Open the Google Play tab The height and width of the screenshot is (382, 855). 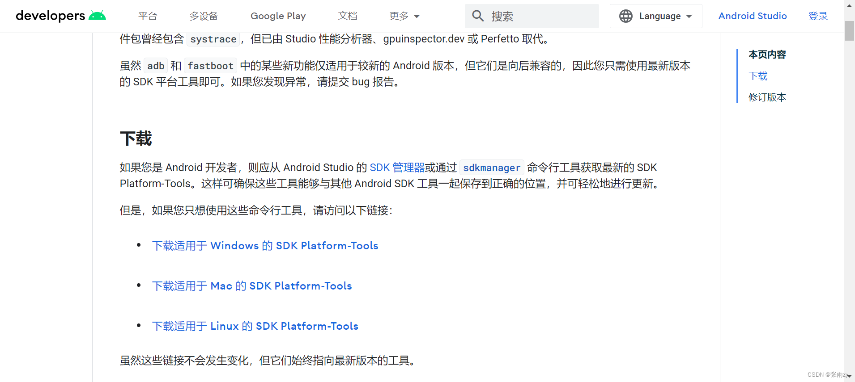(x=278, y=16)
